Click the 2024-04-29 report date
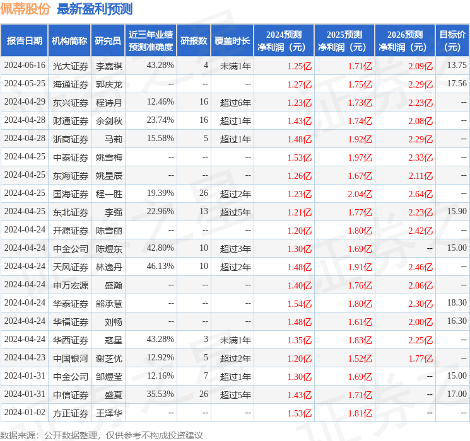The height and width of the screenshot is (441, 470). point(25,101)
